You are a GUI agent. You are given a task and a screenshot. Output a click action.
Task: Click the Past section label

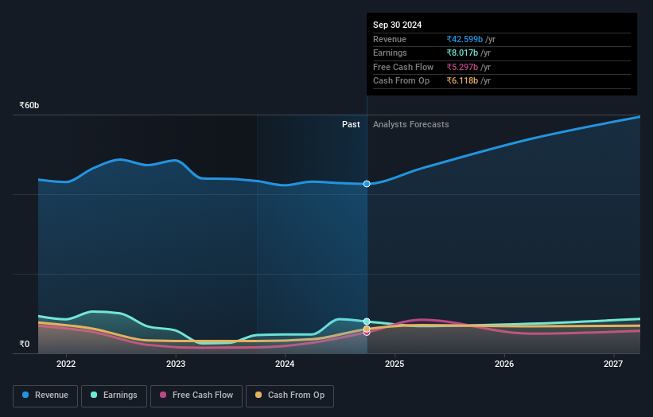pos(351,124)
